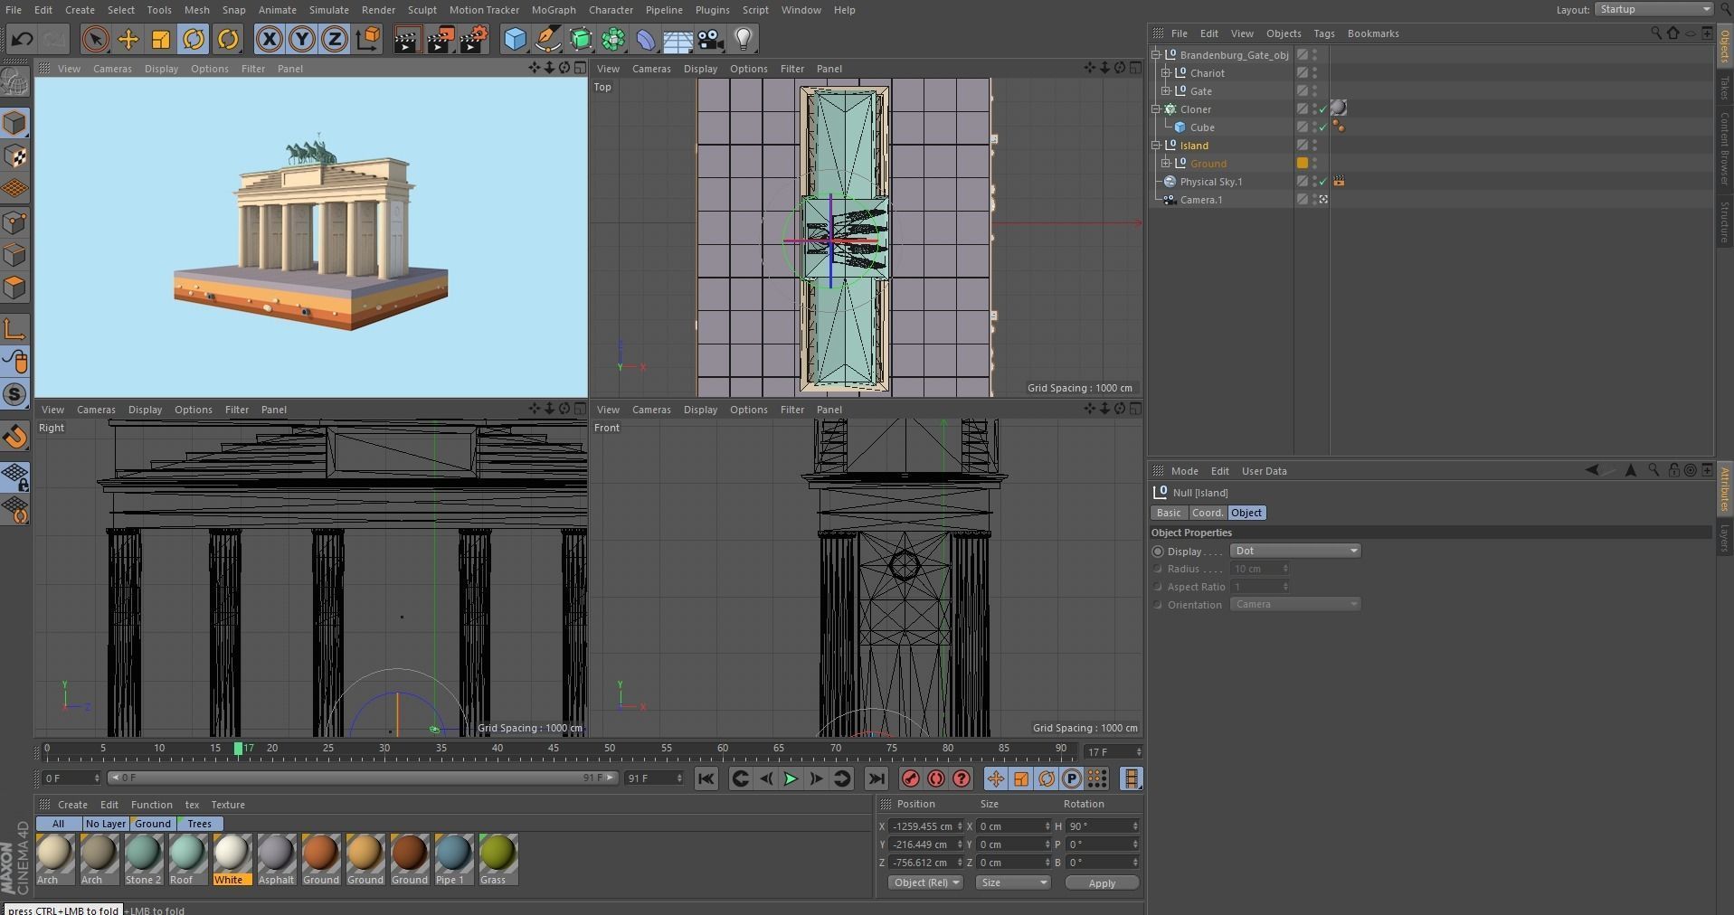Add a Camera object
This screenshot has height=915, width=1734.
(711, 39)
